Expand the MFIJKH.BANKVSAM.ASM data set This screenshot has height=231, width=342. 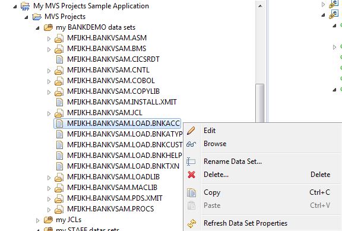coord(49,39)
